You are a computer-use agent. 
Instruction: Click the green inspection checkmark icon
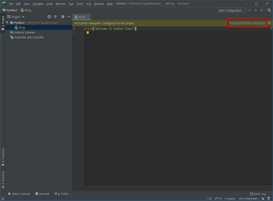pyautogui.click(x=271, y=28)
